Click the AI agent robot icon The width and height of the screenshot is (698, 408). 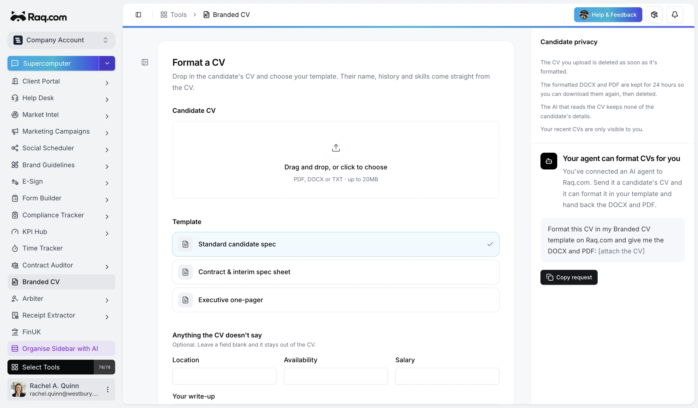[549, 161]
